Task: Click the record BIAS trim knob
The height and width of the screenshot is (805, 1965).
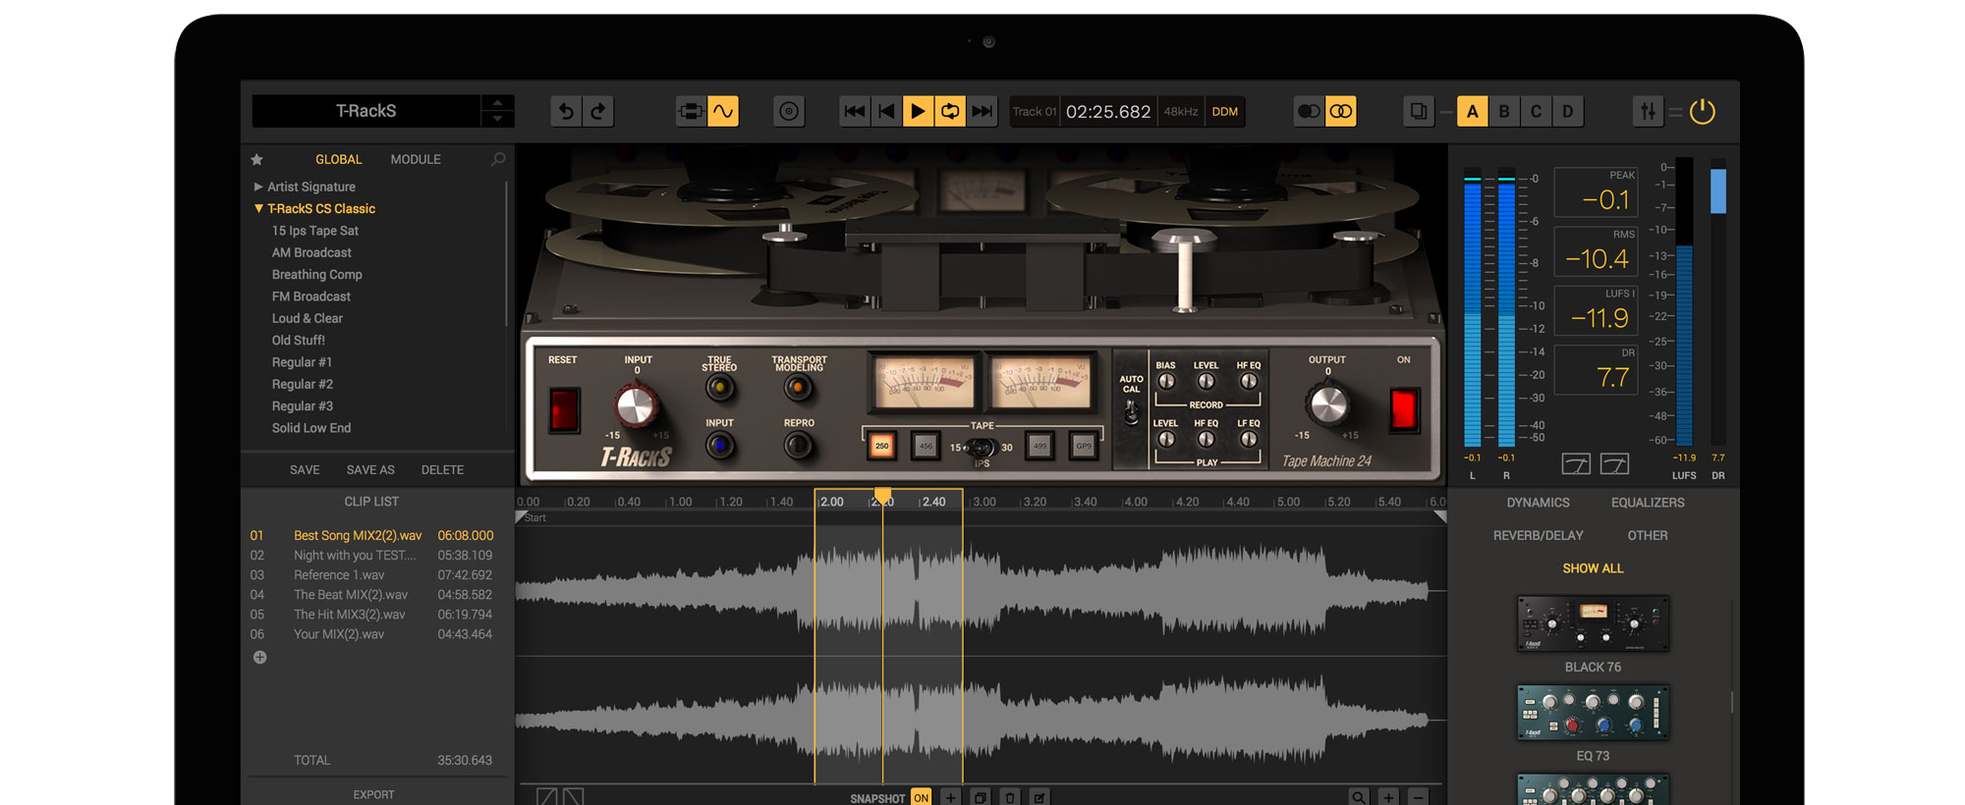Action: pos(1166,382)
